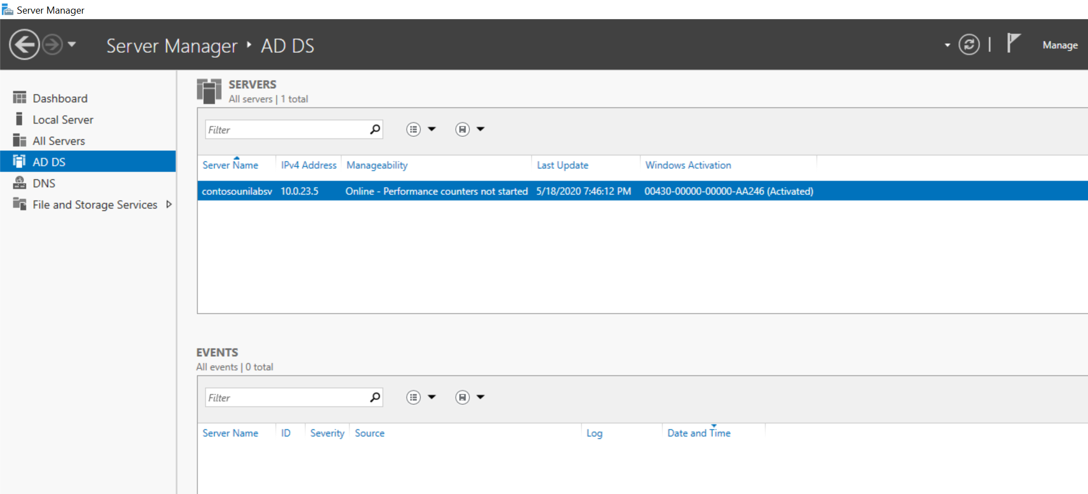Click last update 5/18/2020 7:46:12 PM
1088x494 pixels.
pos(583,191)
